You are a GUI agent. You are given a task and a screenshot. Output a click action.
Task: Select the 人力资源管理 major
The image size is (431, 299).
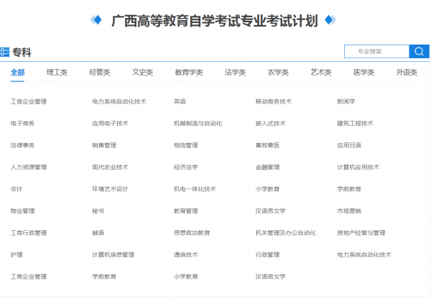(29, 167)
